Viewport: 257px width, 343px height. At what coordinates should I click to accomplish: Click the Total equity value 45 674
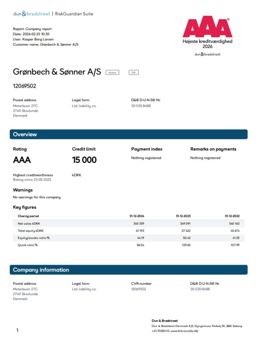(234, 231)
